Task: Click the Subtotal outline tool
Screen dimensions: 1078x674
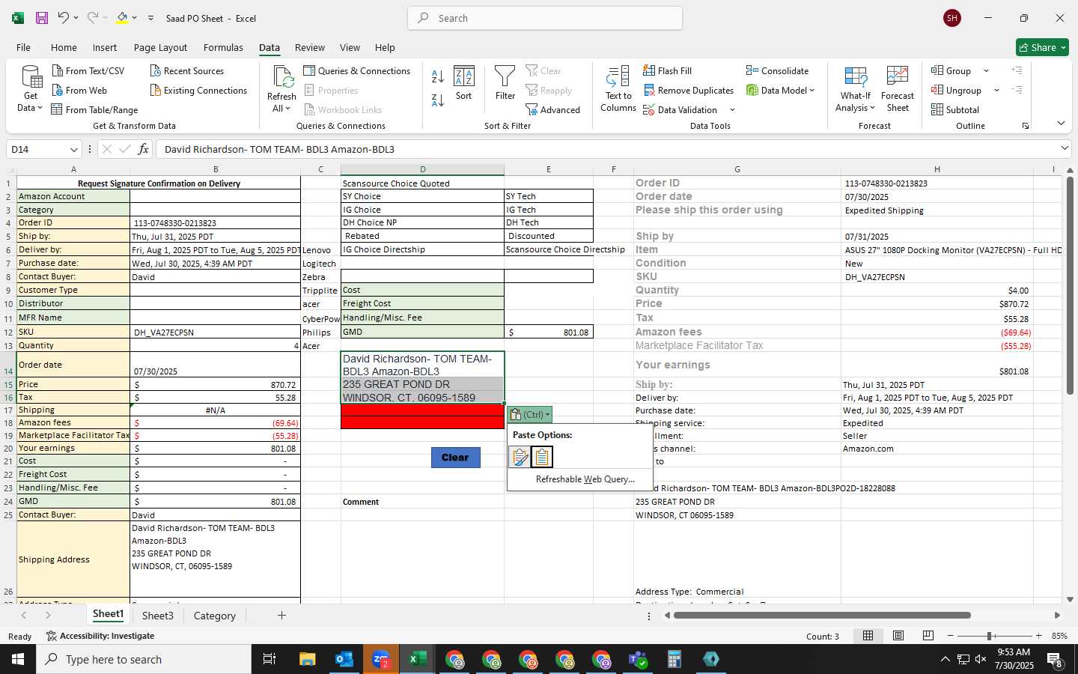Action: [x=955, y=109]
